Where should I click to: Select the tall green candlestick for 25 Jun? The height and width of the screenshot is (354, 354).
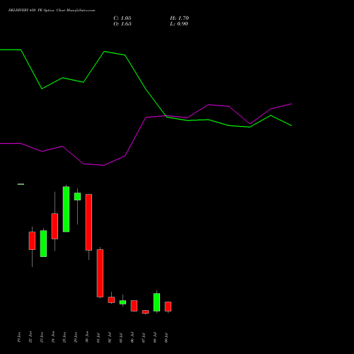[66, 209]
